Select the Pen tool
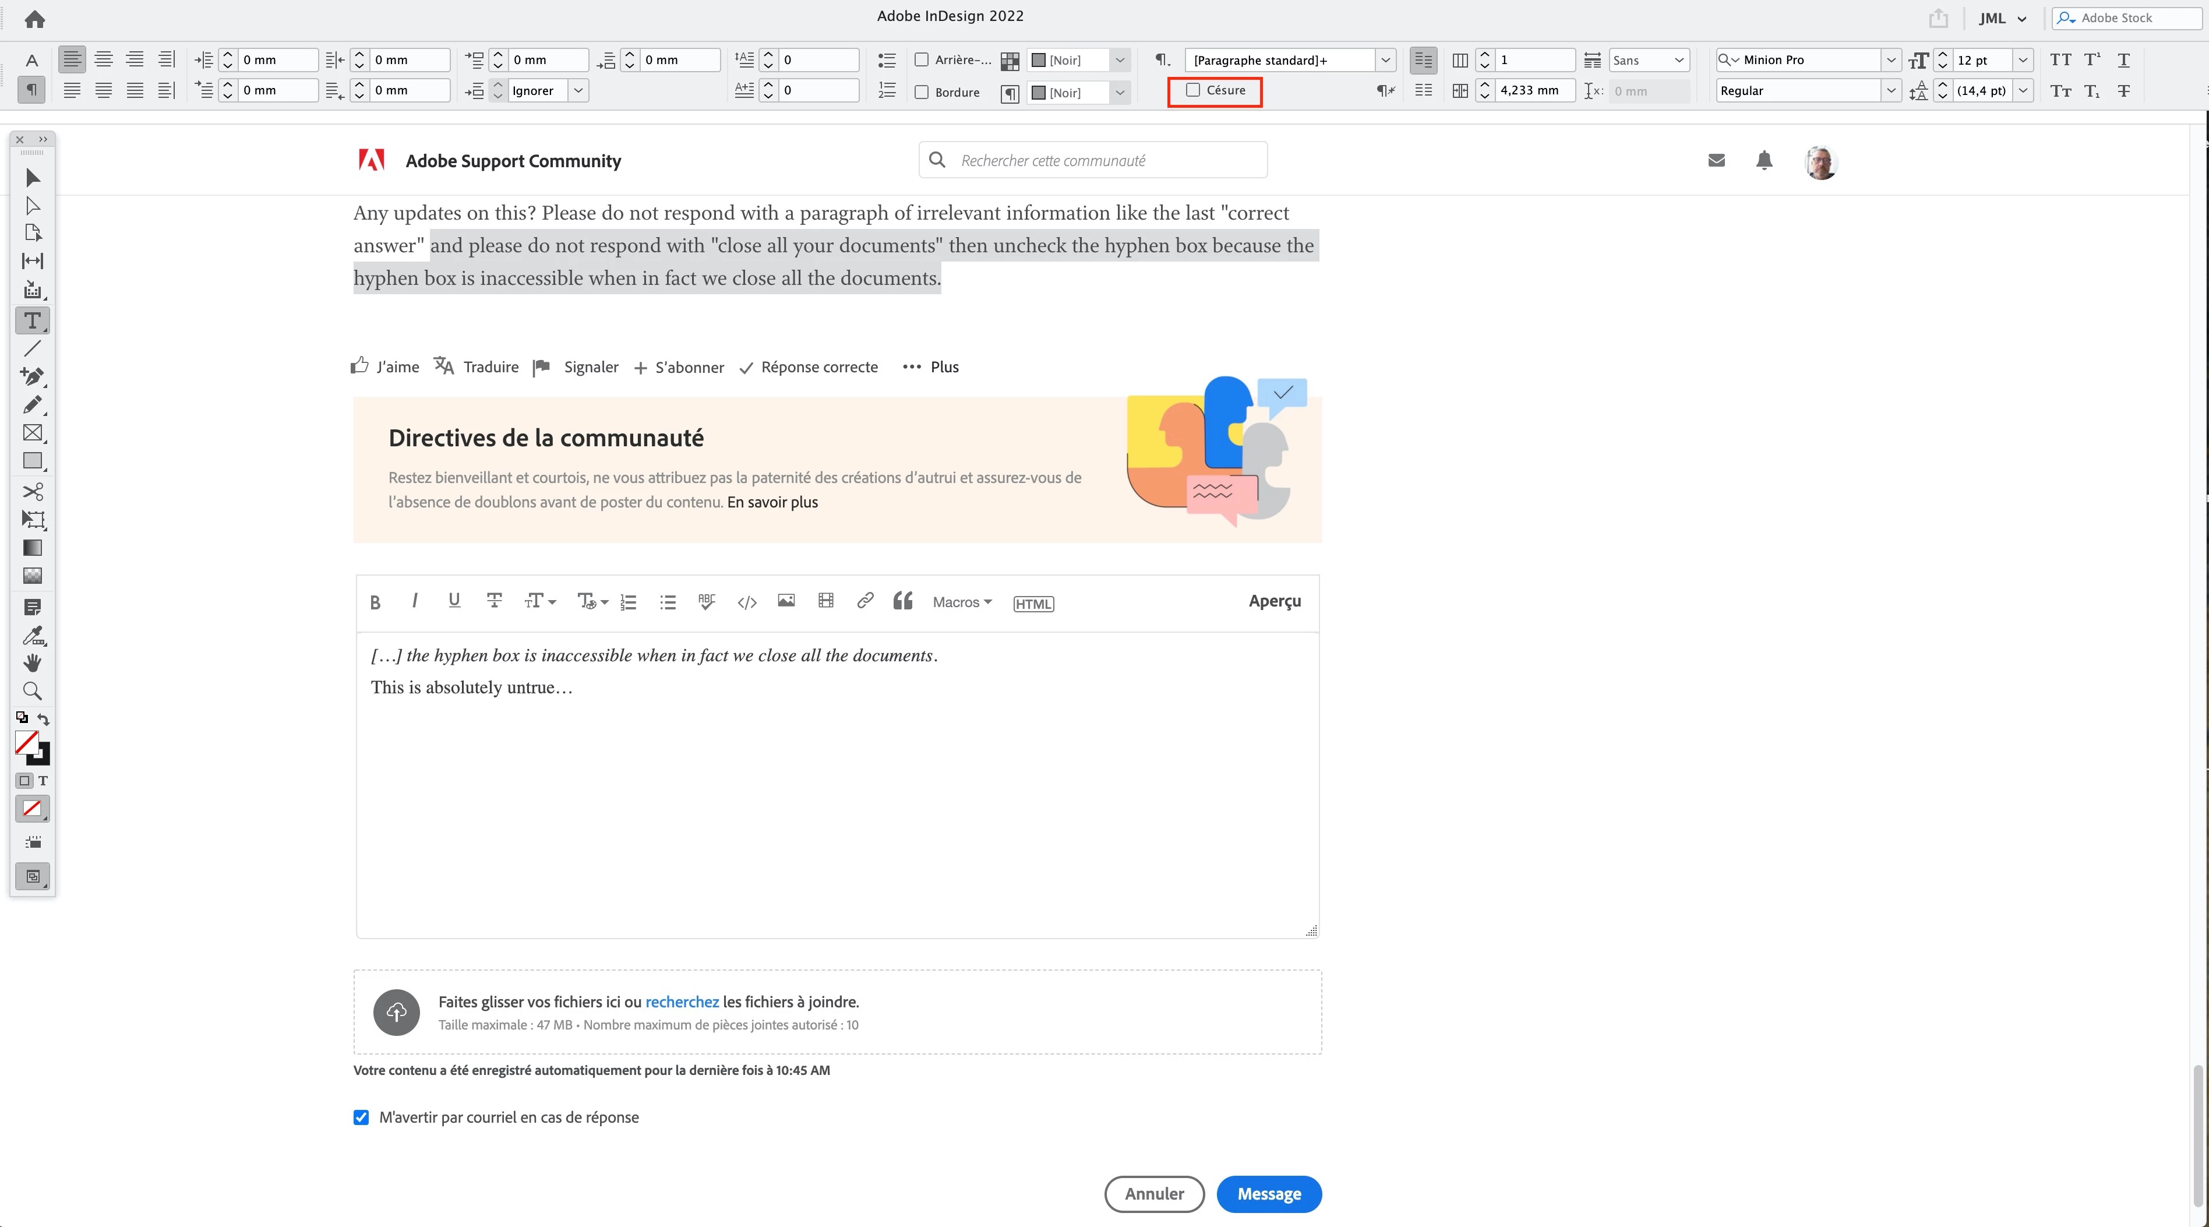2209x1227 pixels. point(33,376)
